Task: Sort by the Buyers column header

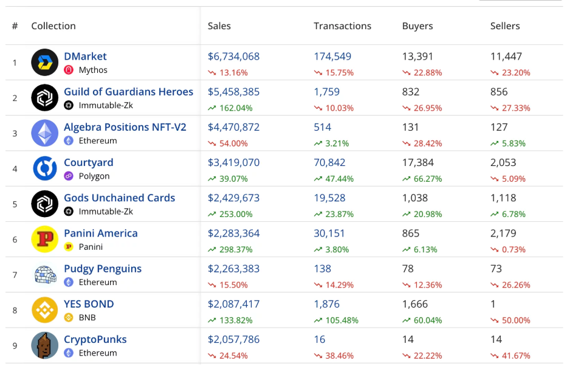Action: click(417, 26)
